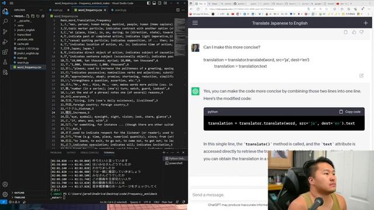This screenshot has width=374, height=210.
Task: Open the Run and Debug view
Action: [5, 41]
